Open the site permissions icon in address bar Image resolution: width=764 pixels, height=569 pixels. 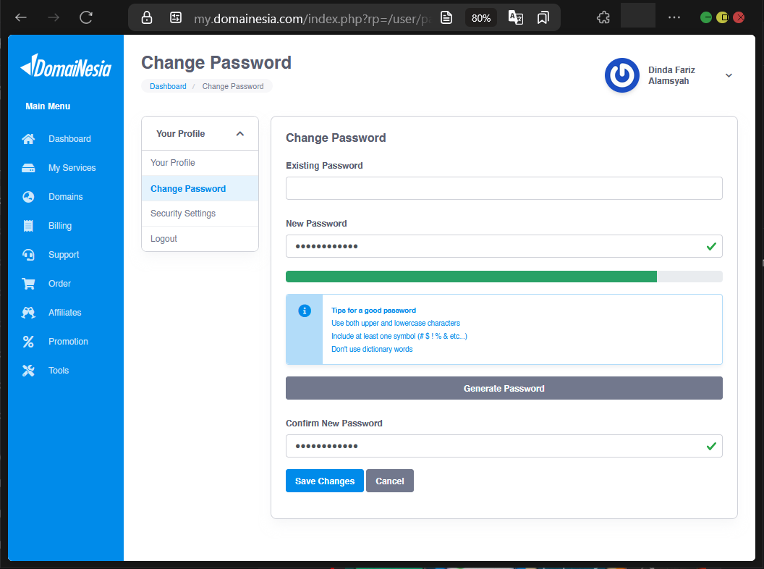pyautogui.click(x=175, y=18)
